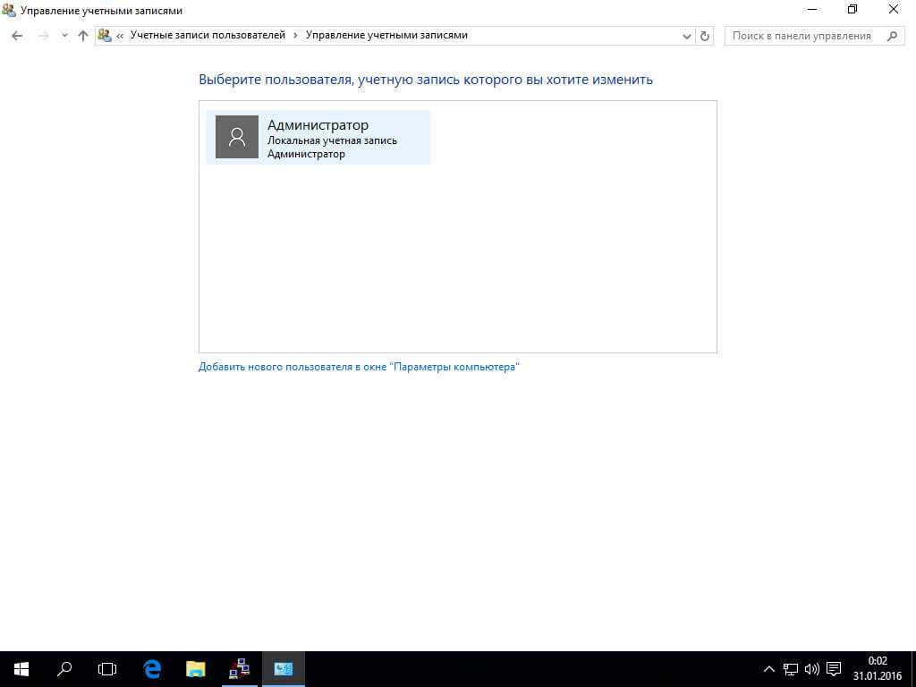Refresh the control panel page

pyautogui.click(x=705, y=36)
